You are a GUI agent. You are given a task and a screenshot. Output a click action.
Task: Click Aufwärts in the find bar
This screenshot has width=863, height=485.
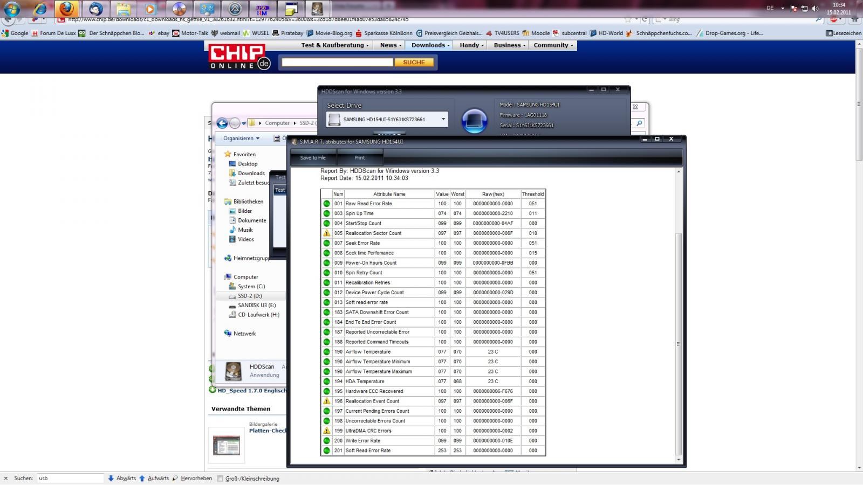pyautogui.click(x=154, y=479)
